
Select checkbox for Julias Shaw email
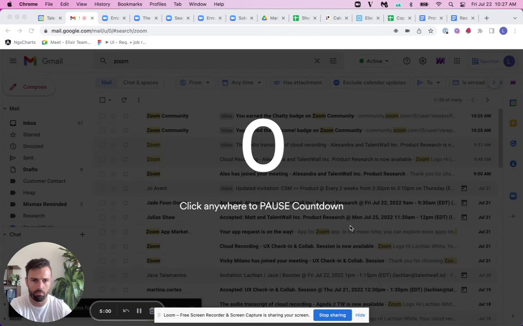(x=103, y=217)
